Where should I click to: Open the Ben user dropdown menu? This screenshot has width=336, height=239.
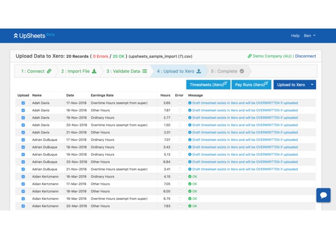point(309,36)
